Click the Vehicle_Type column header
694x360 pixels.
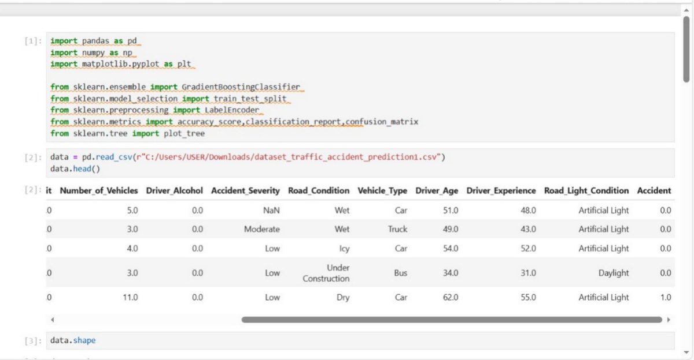[382, 190]
